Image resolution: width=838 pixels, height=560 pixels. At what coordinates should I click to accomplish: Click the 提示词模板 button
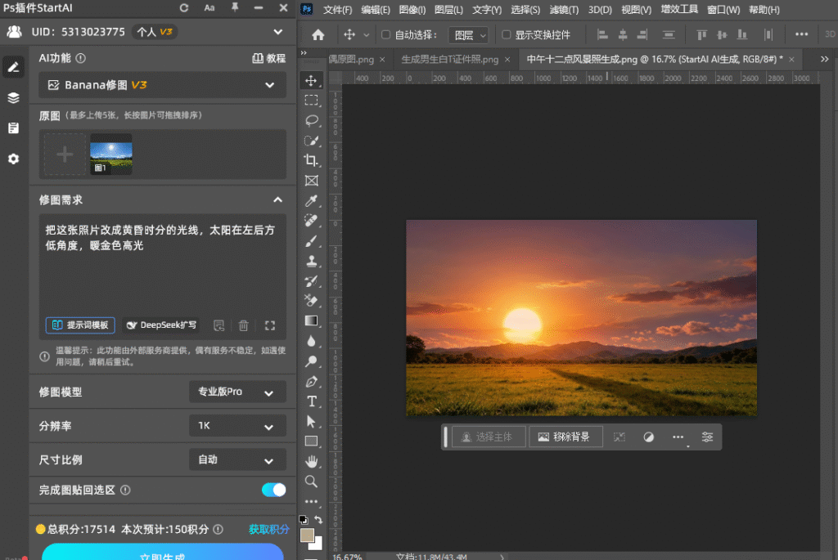(80, 325)
